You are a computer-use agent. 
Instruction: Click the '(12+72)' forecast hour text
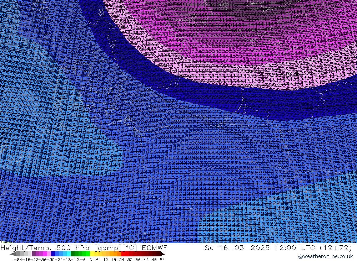(336, 247)
